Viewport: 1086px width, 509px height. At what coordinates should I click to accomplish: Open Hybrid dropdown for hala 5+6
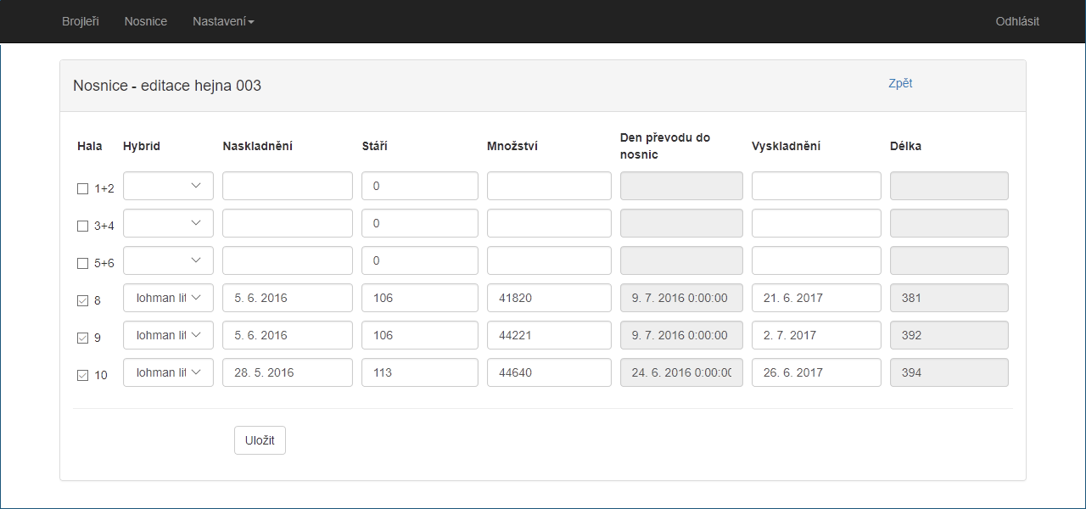[168, 260]
